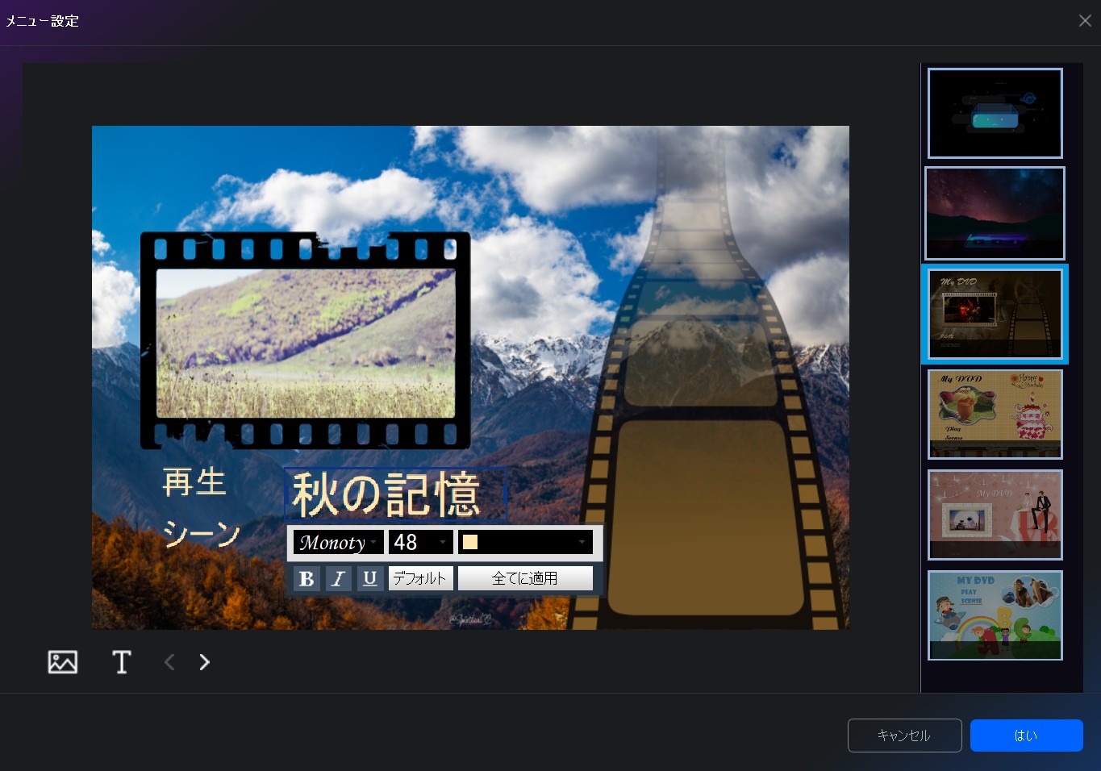Select the wedding couple template thumbnail
Screen dimensions: 1101x771
995,515
